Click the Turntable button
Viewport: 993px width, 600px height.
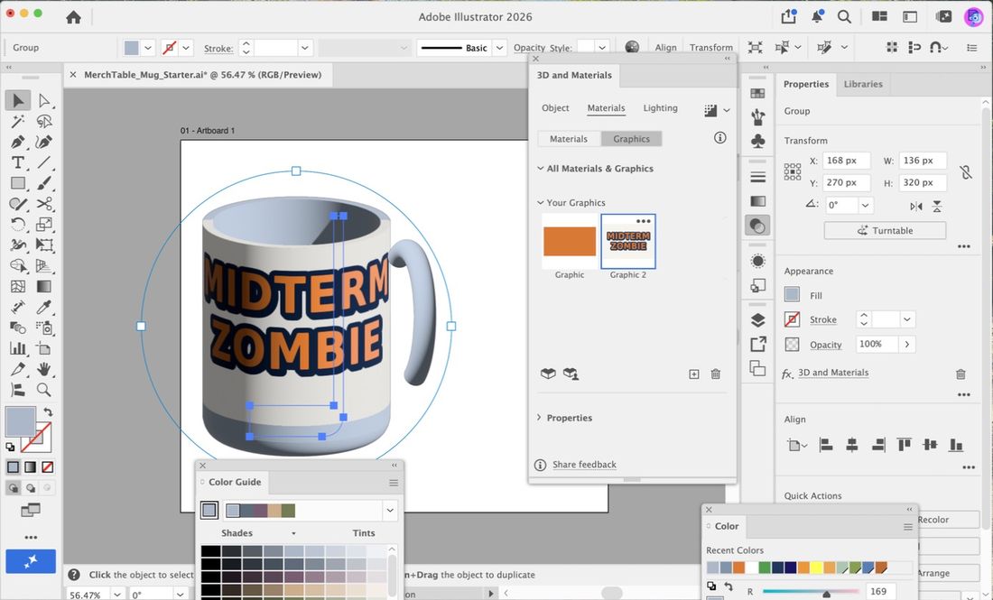[885, 230]
